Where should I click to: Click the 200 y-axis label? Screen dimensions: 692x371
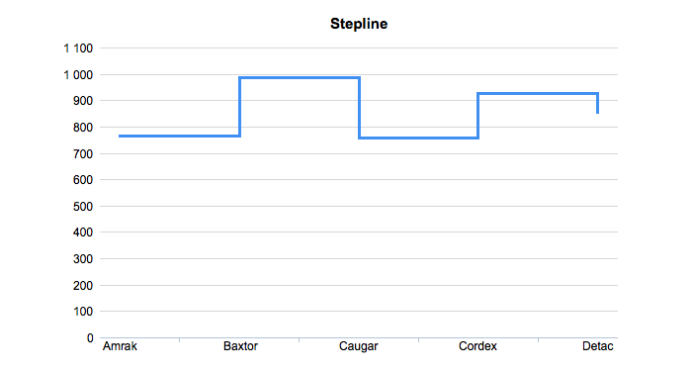[83, 286]
